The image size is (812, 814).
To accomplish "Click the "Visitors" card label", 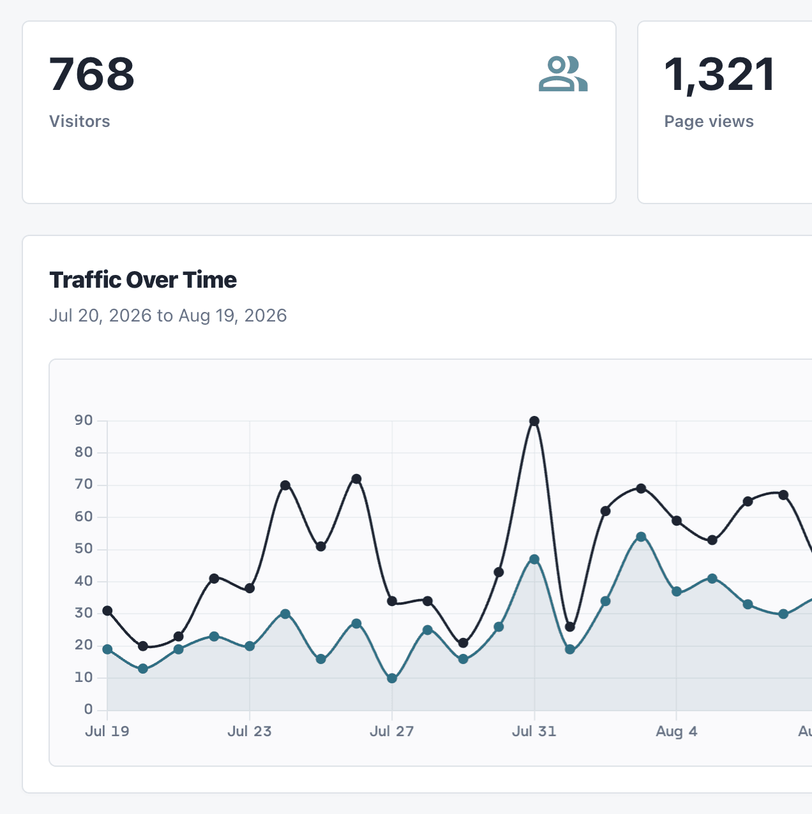I will pyautogui.click(x=80, y=121).
